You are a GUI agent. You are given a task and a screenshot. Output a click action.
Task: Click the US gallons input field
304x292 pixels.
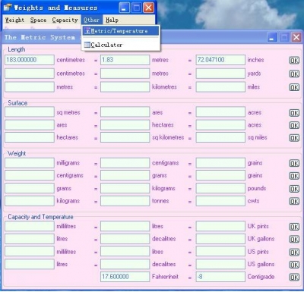[x=220, y=264]
